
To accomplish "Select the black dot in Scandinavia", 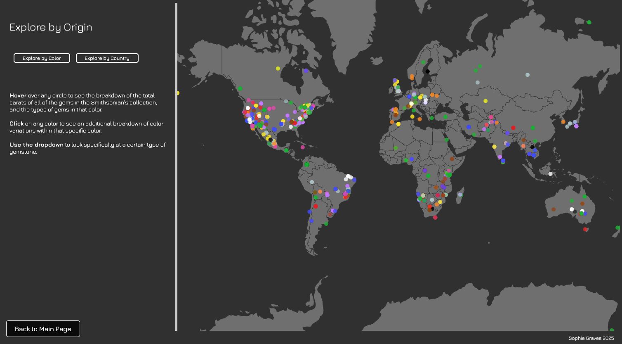I will [x=427, y=71].
